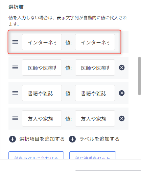Viewport: 141px width, 171px height.
Task: Focus インターネット value input field
Action: pyautogui.click(x=95, y=42)
